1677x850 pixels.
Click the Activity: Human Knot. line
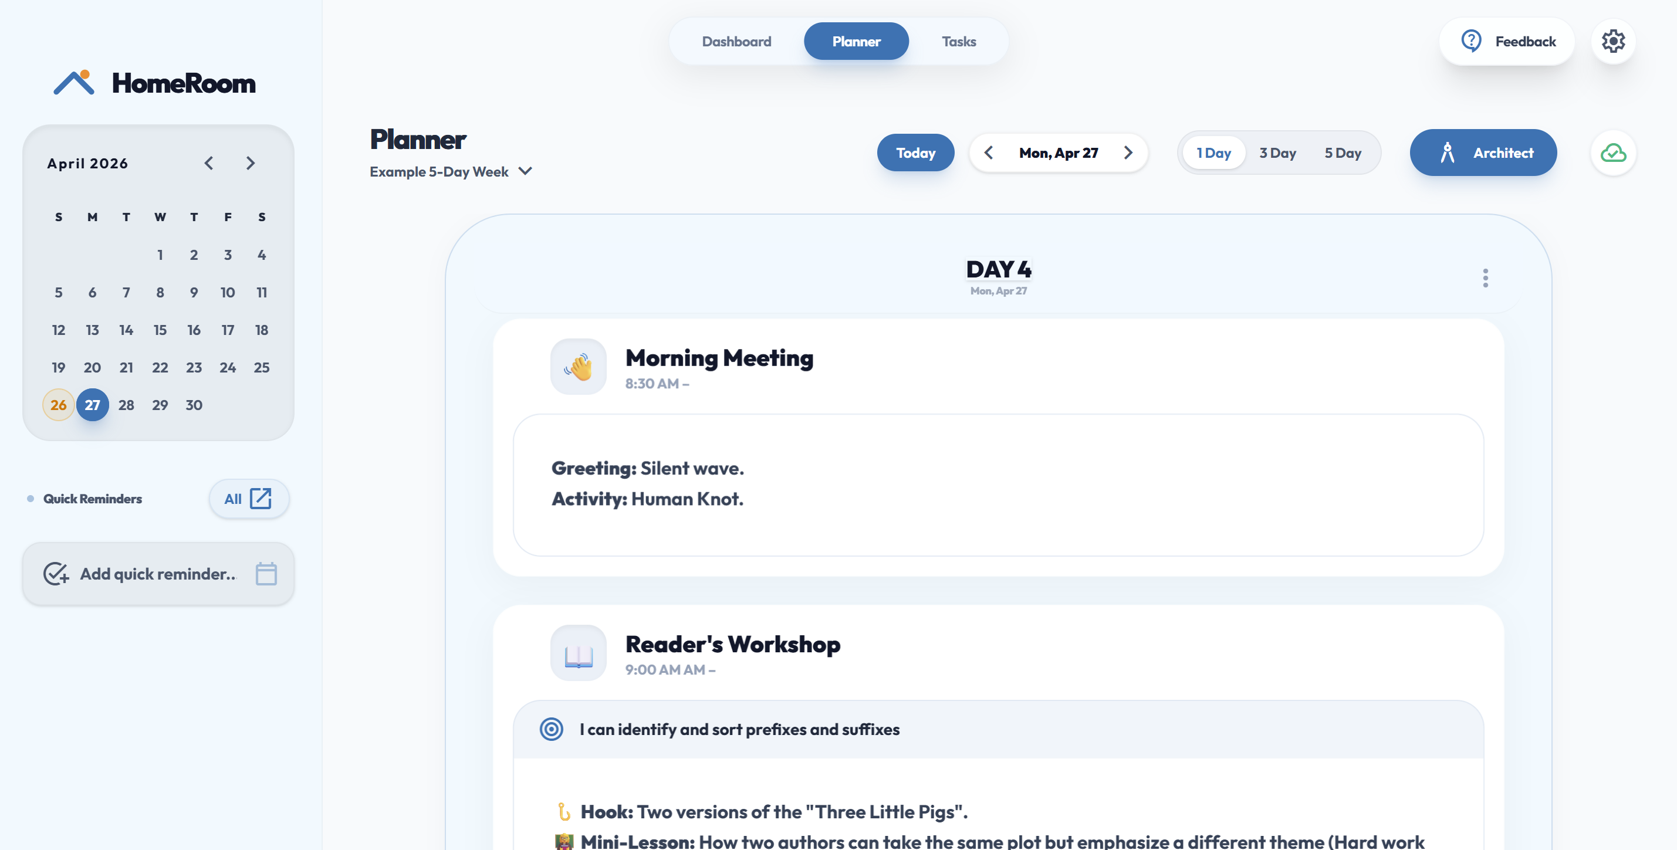647,499
